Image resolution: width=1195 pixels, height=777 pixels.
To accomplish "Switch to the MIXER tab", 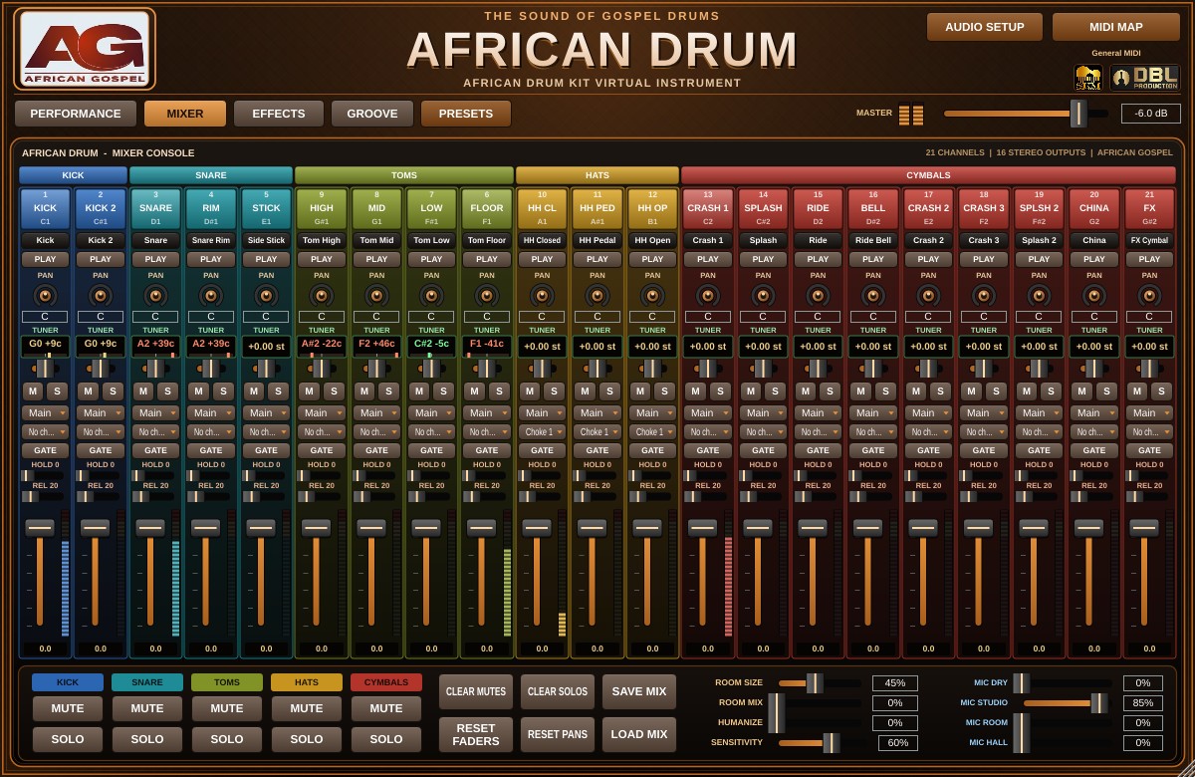I will click(185, 114).
